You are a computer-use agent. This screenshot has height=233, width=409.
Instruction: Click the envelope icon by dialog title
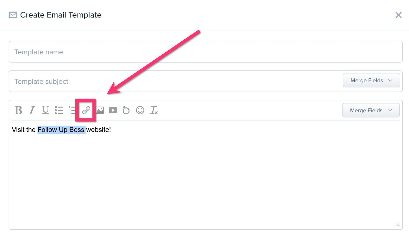[13, 15]
